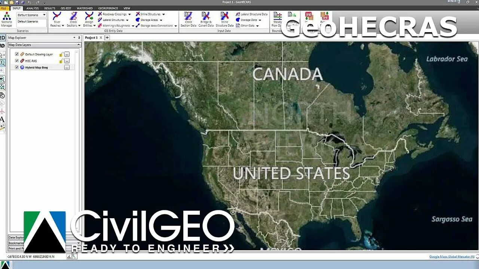This screenshot has height=269, width=479.
Task: Expand the Other Data dropdown arrow
Action: 257,26
